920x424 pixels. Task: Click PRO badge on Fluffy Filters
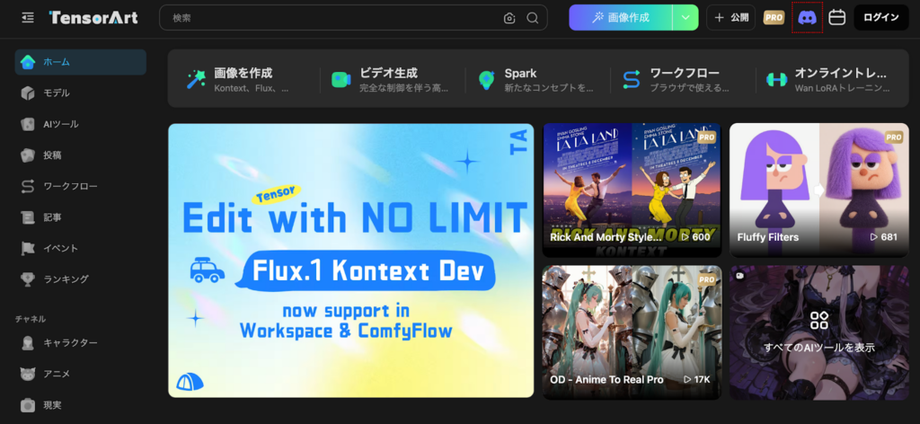[x=894, y=137]
